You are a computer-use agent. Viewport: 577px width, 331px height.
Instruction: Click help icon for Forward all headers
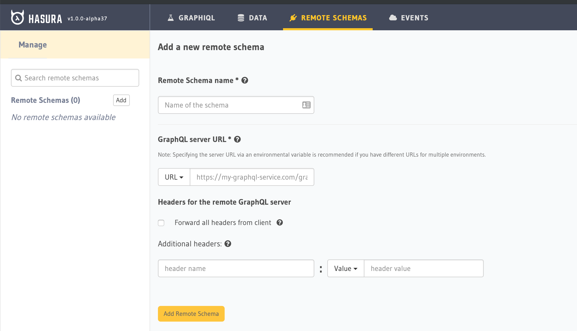tap(280, 223)
